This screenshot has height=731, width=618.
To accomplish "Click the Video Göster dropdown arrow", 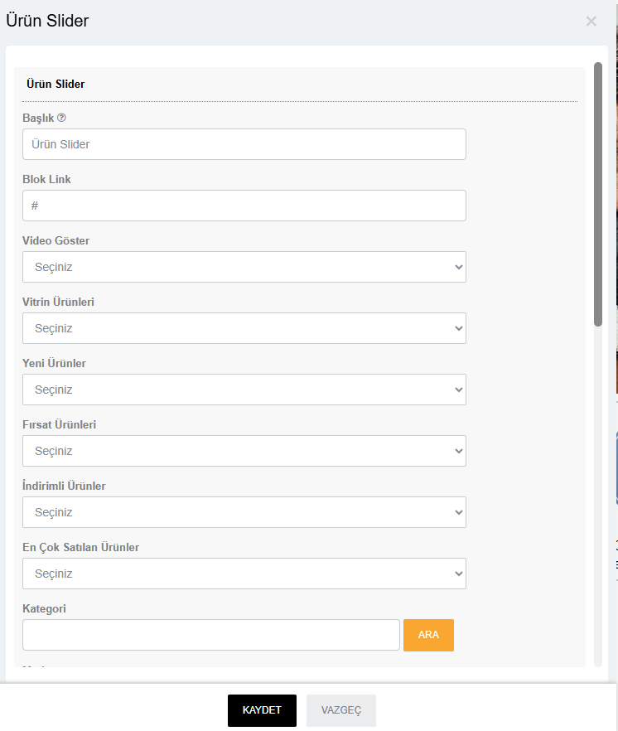I will point(459,267).
